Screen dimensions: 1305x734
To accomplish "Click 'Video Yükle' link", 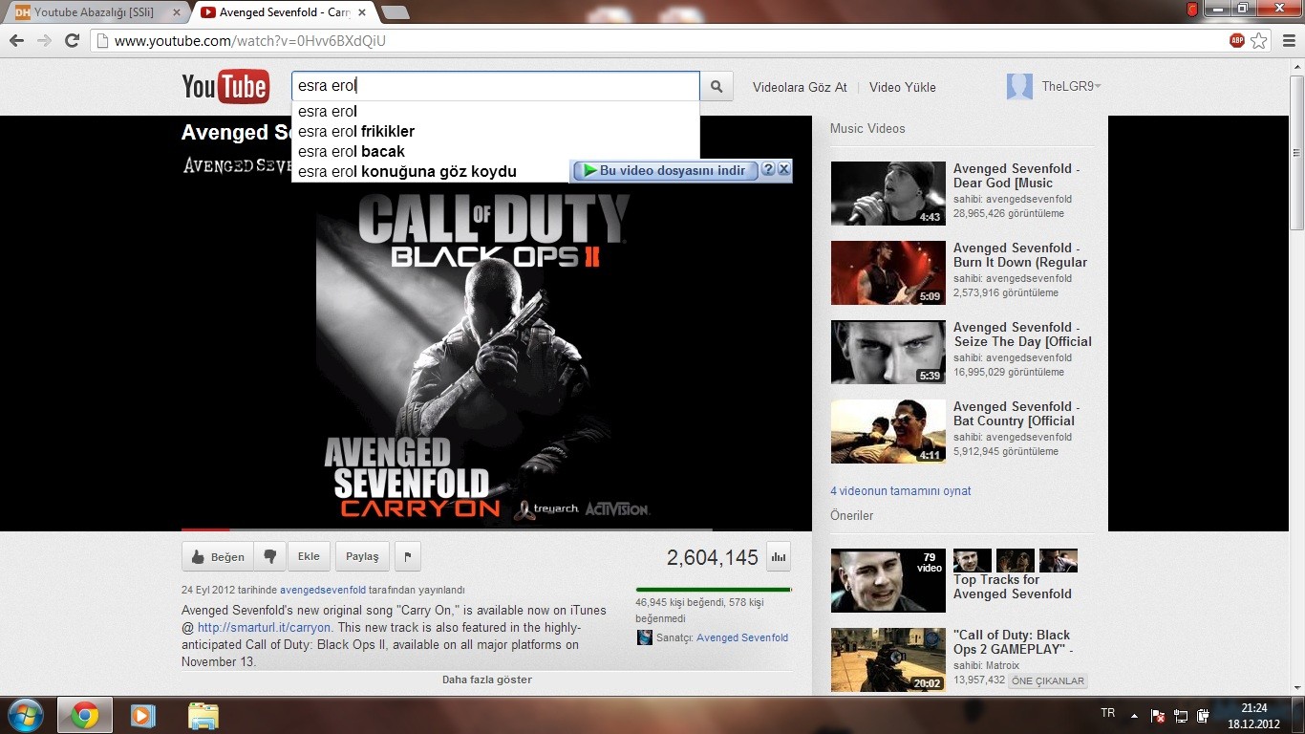I will (903, 87).
